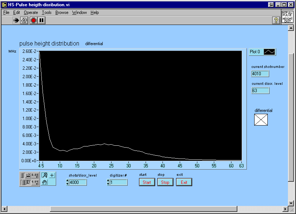
Task: Open the context help question mark
Action: (x=276, y=20)
